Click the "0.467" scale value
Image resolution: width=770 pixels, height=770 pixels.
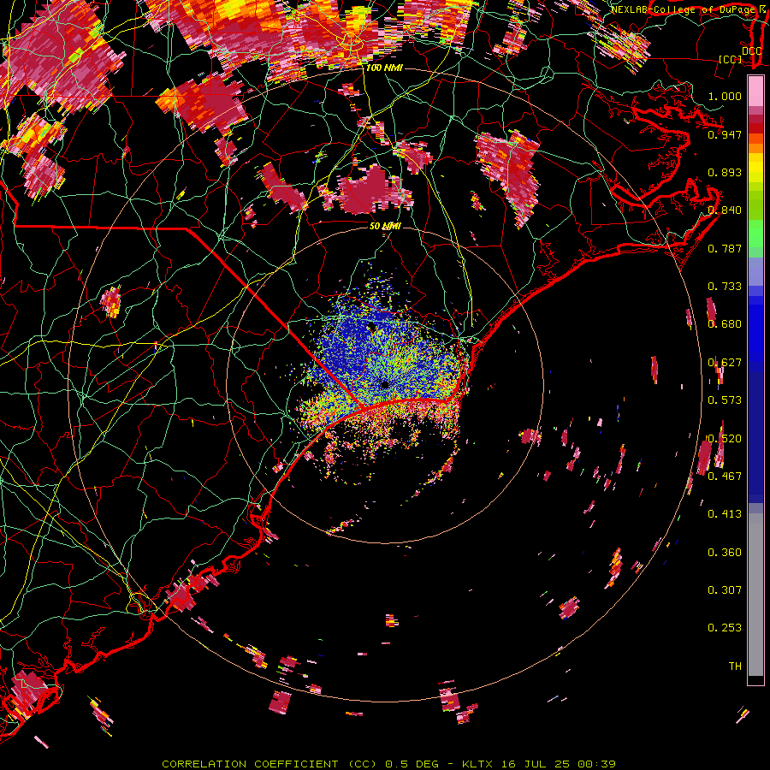coord(725,476)
